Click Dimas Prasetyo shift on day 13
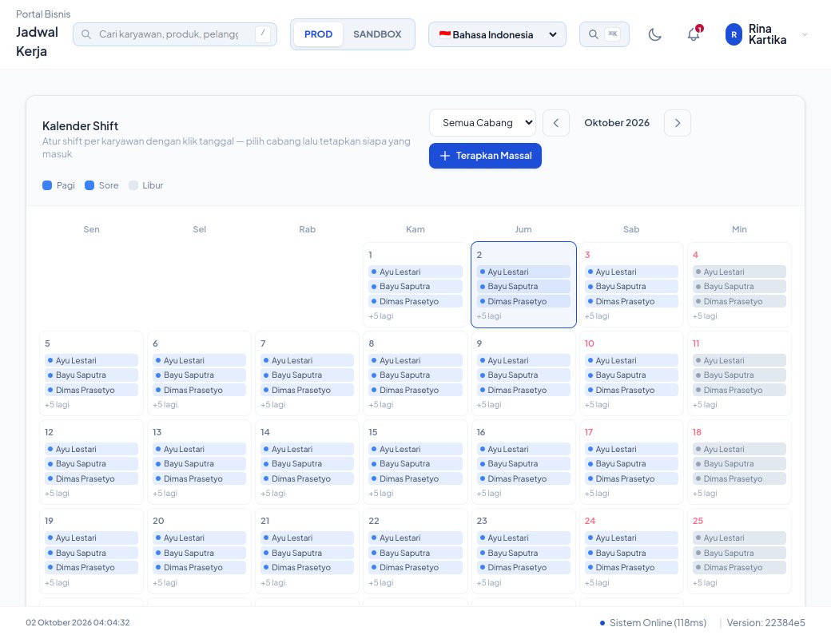Screen dimensions: 831x639 199,478
